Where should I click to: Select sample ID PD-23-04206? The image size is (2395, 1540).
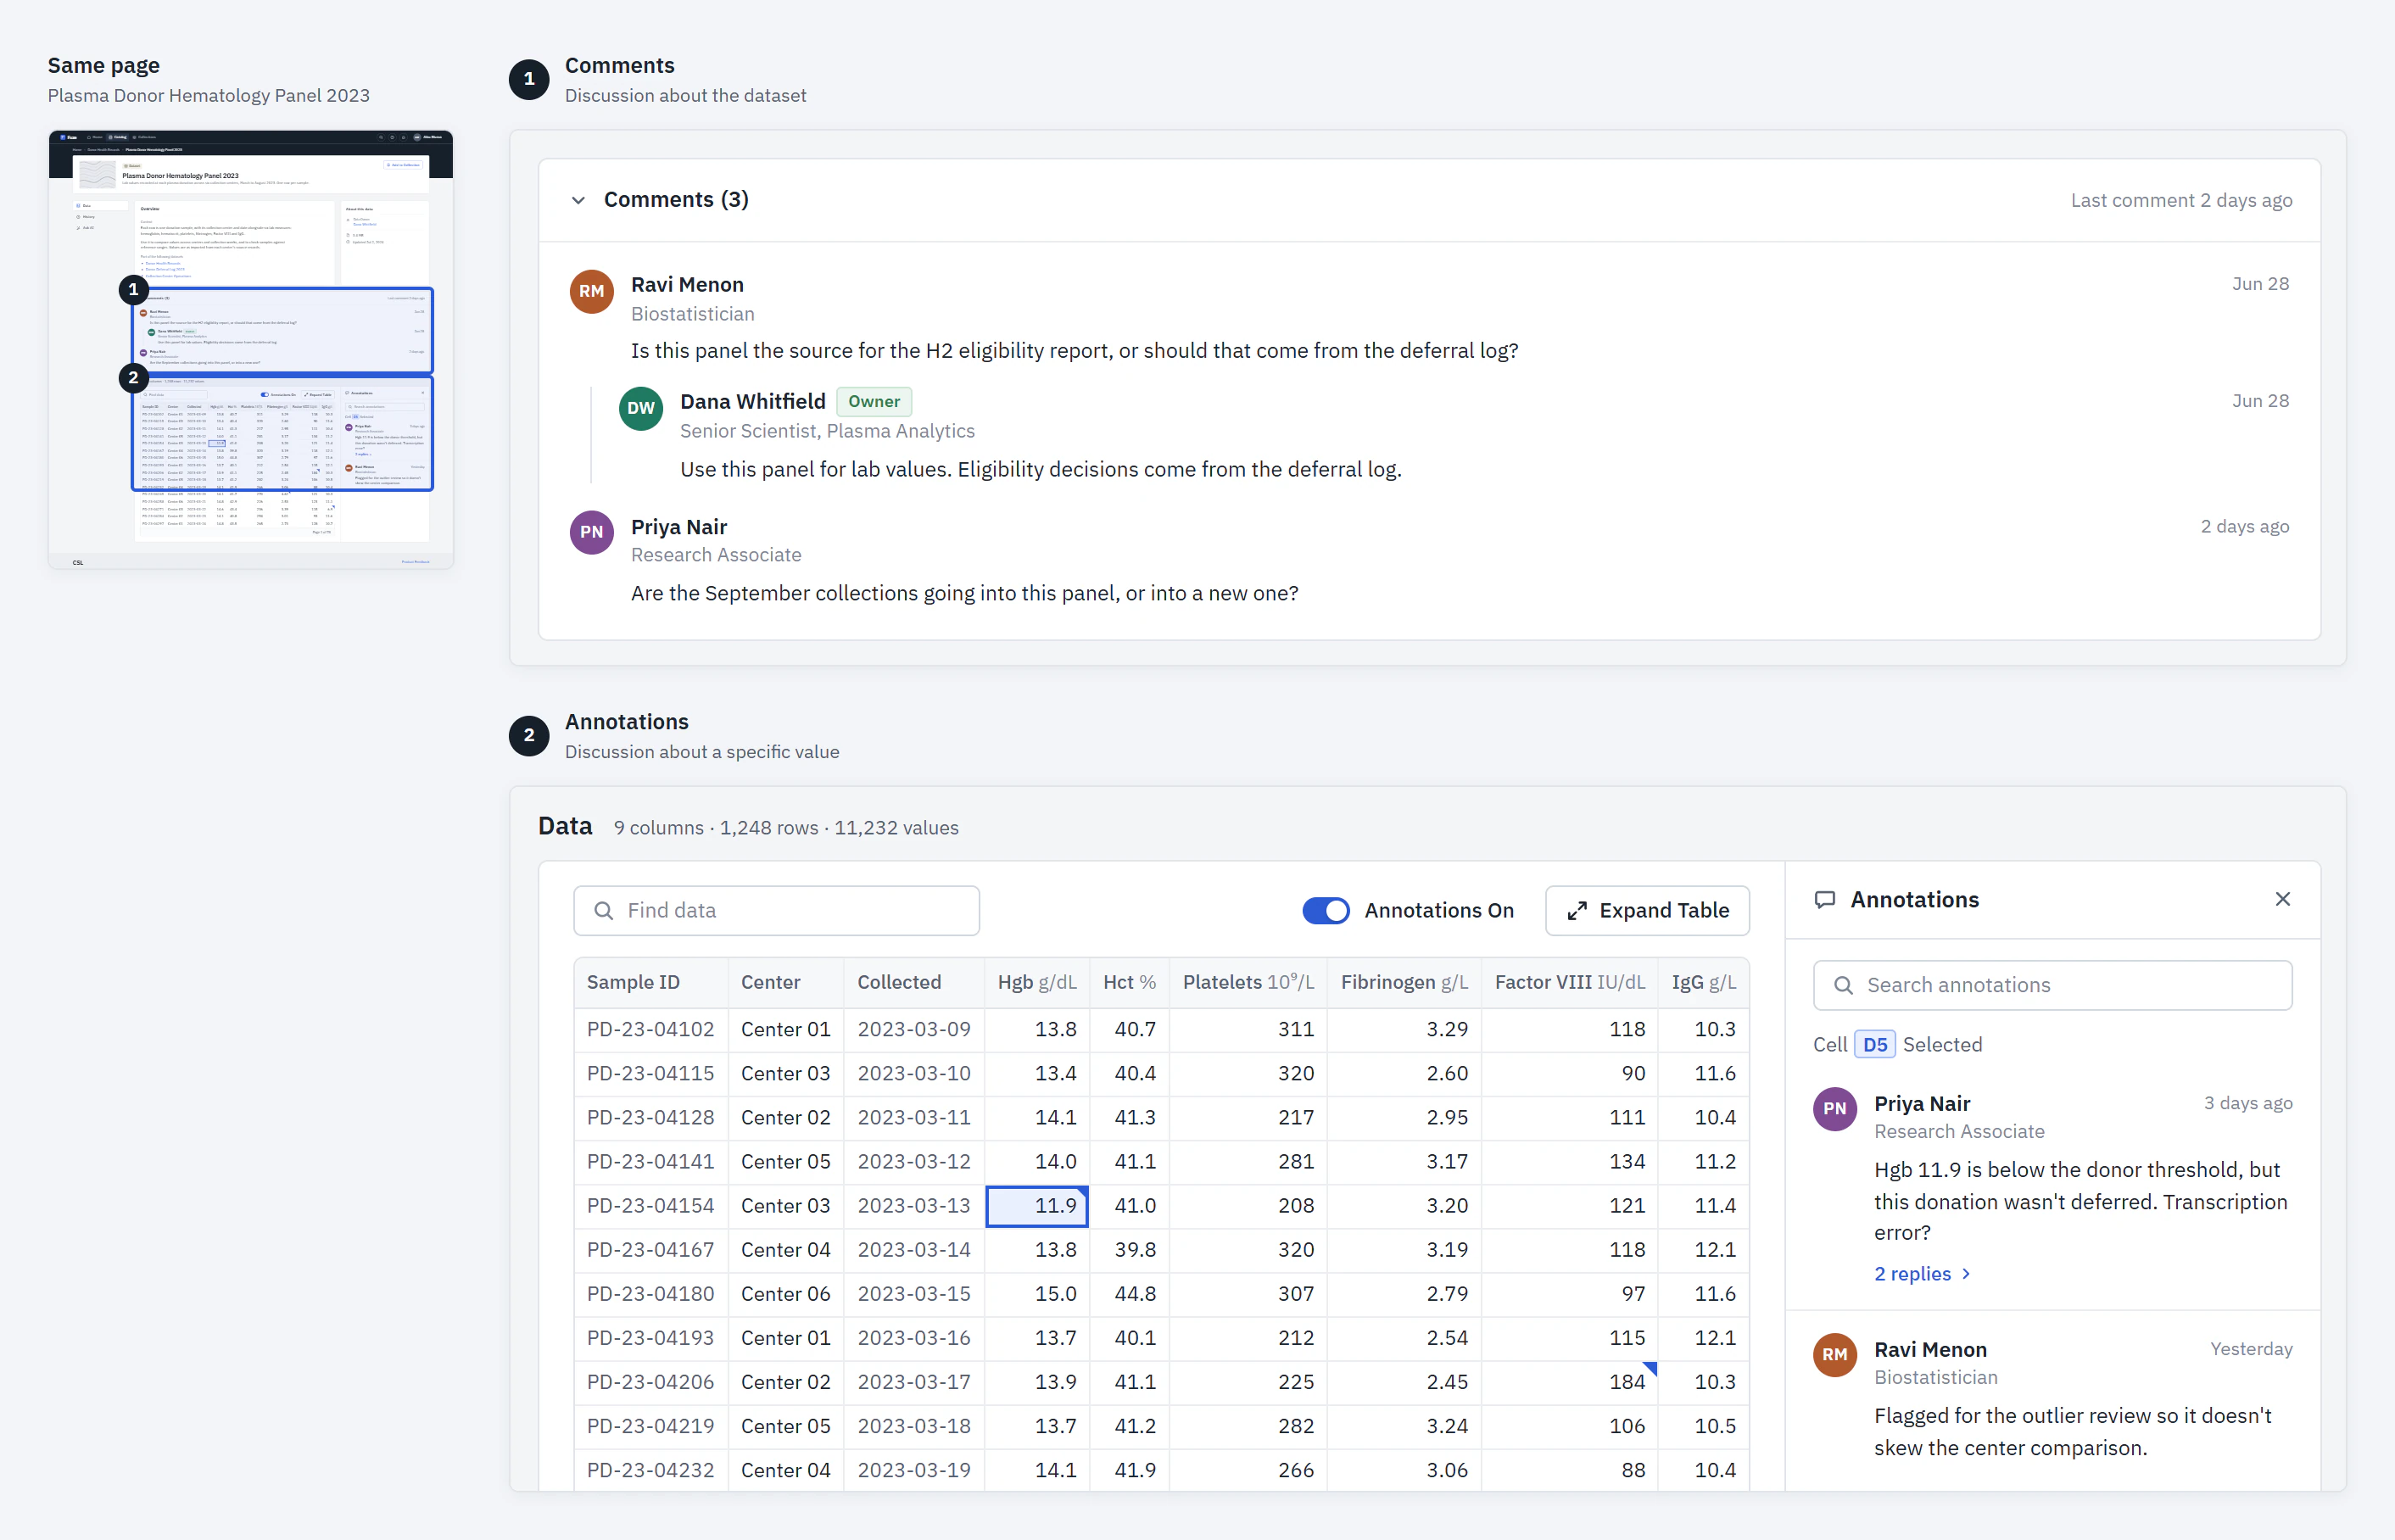650,1381
